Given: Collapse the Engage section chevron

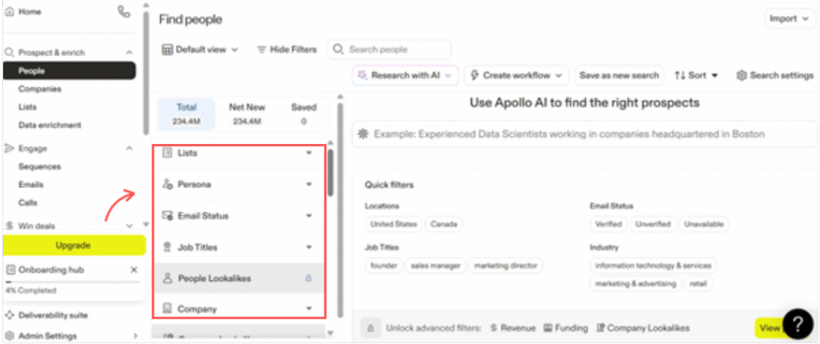Looking at the screenshot, I should 129,149.
